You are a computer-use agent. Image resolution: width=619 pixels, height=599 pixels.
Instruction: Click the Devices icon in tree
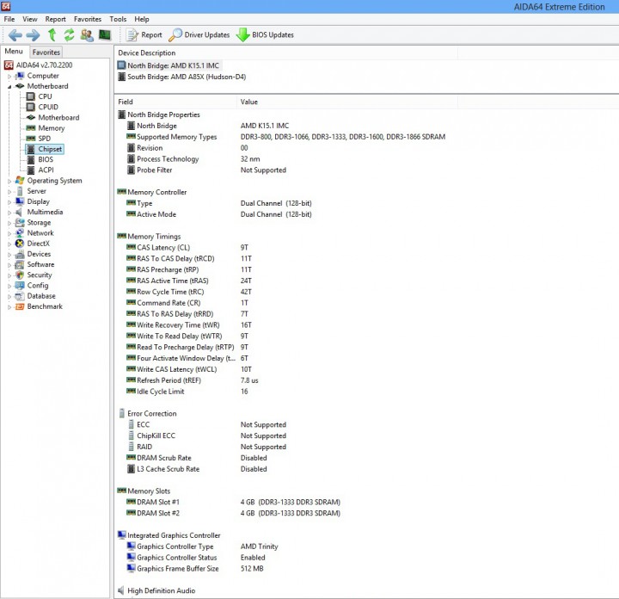coord(19,254)
